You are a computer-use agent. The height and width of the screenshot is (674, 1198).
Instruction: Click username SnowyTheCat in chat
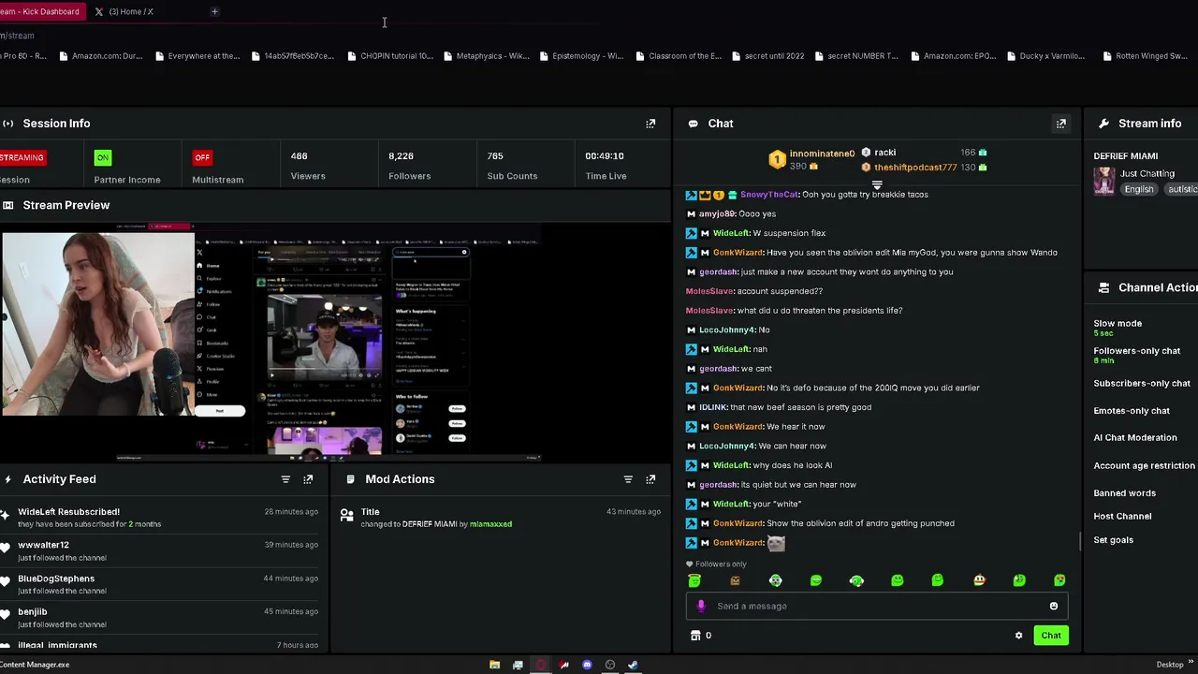click(769, 195)
